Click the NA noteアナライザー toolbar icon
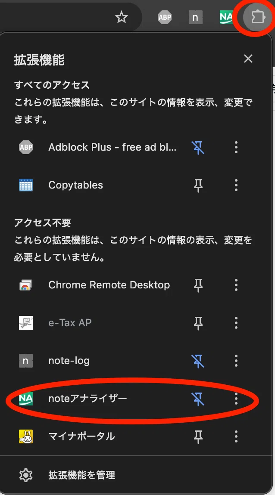Image resolution: width=275 pixels, height=495 pixels. pos(226,17)
